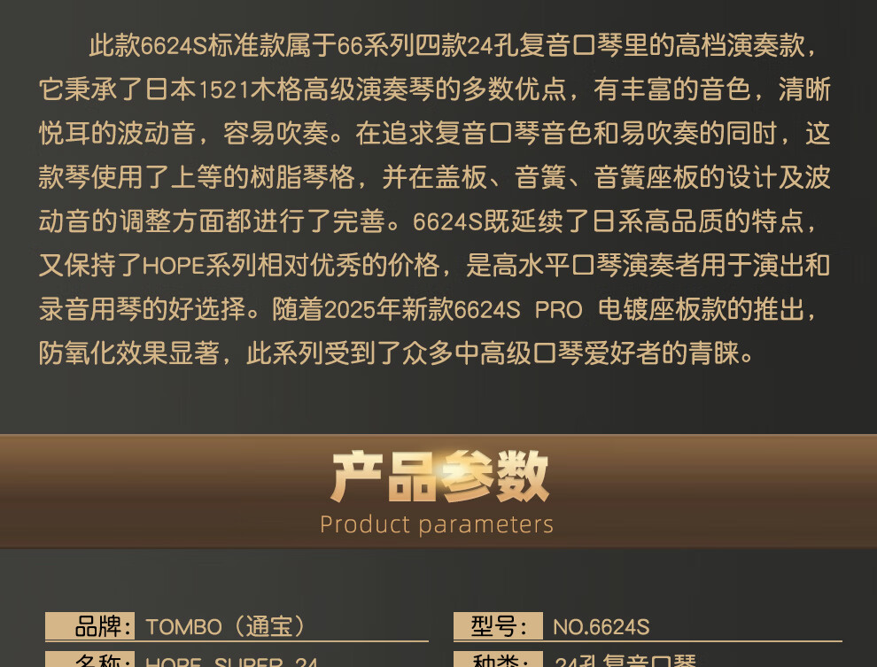Click the 产品参数 heading

pos(439,477)
